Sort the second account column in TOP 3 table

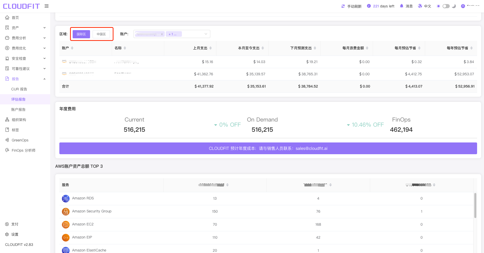click(x=331, y=185)
